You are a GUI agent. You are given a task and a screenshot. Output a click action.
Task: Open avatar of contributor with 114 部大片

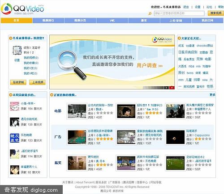point(14,154)
